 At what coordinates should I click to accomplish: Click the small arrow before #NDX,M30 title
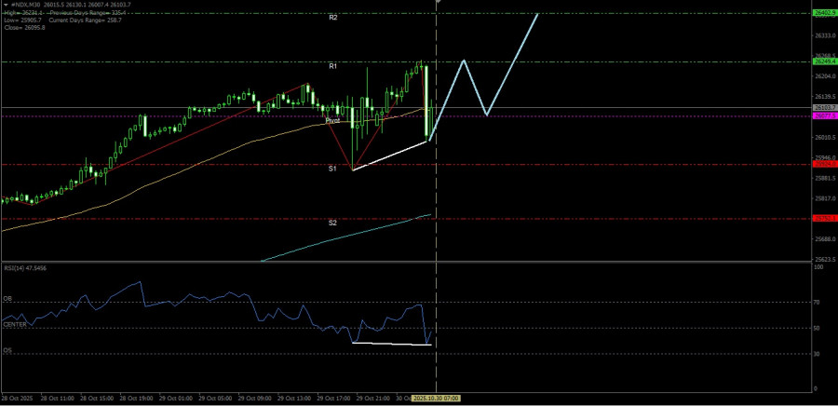coord(5,5)
